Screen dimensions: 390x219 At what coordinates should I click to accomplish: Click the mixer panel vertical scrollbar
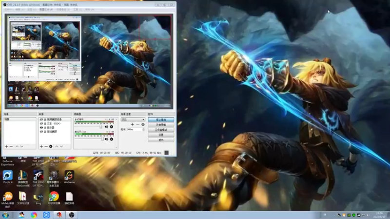pos(116,133)
